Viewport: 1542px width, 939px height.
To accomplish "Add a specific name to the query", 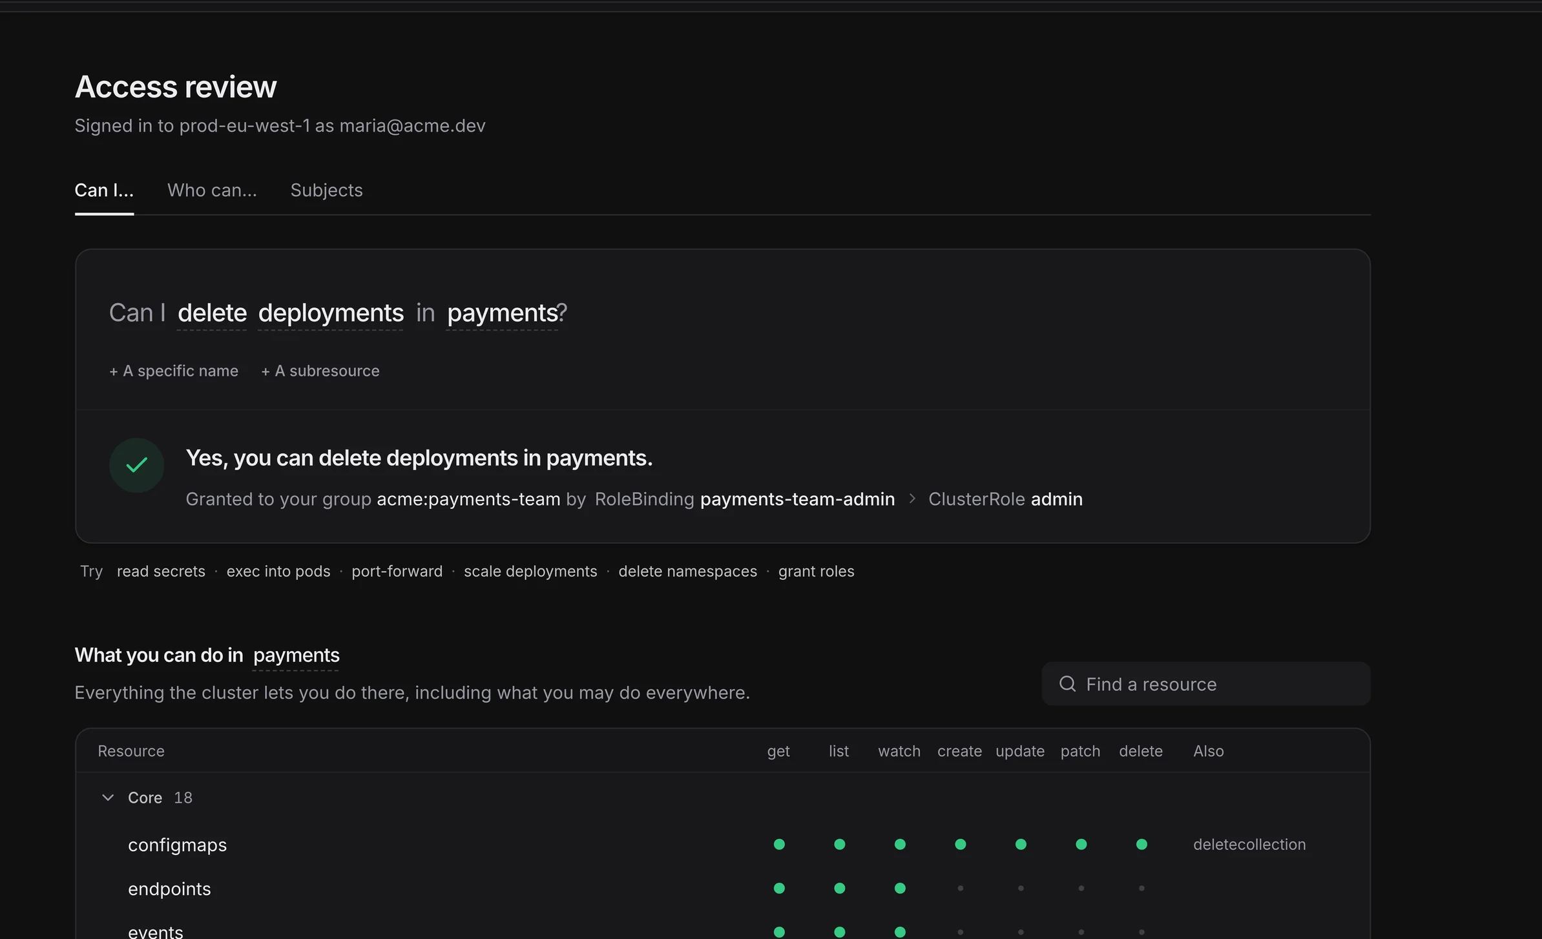I will pyautogui.click(x=174, y=371).
